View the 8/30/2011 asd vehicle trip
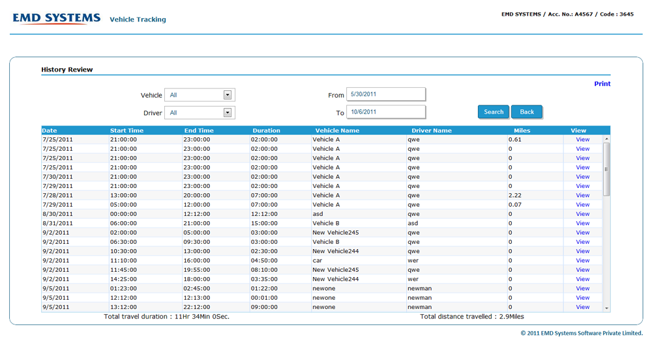Image resolution: width=652 pixels, height=344 pixels. click(582, 214)
